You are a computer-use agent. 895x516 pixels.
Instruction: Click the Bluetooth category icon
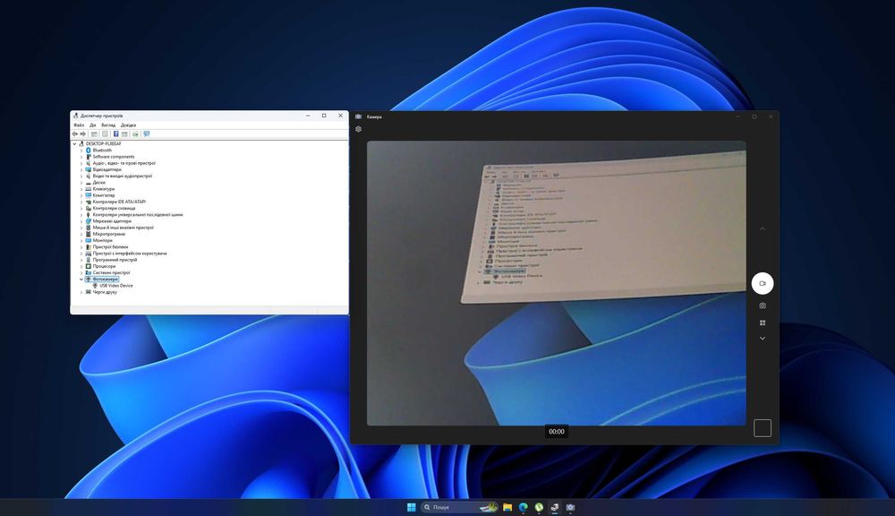[89, 150]
